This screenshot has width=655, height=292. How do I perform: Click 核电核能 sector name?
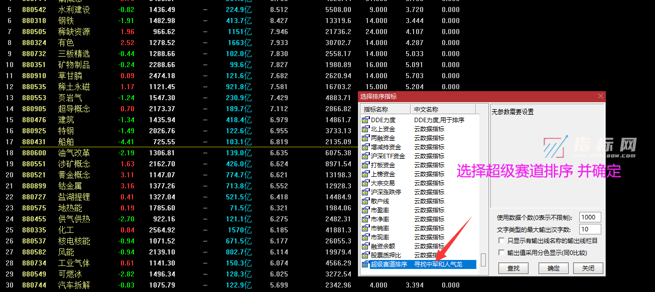point(74,241)
